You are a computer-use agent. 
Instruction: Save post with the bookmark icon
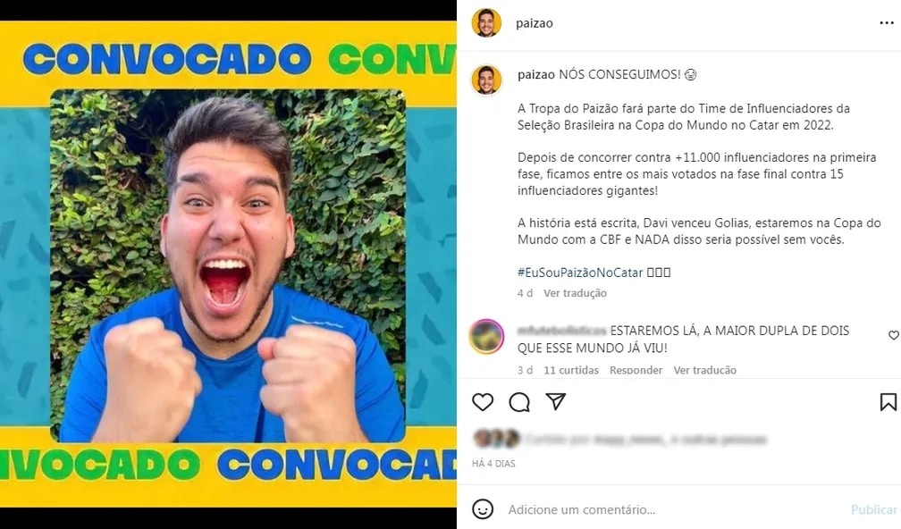click(x=888, y=402)
